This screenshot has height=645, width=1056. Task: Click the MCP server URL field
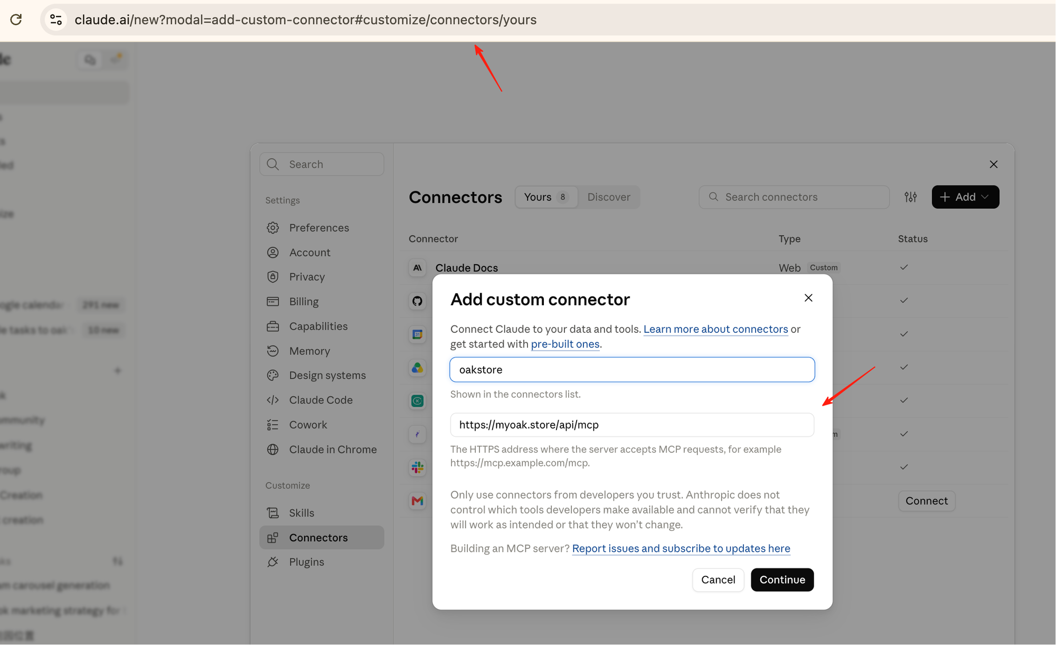[632, 425]
